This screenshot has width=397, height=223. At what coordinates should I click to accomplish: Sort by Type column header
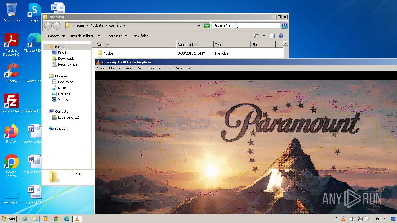pyautogui.click(x=232, y=45)
